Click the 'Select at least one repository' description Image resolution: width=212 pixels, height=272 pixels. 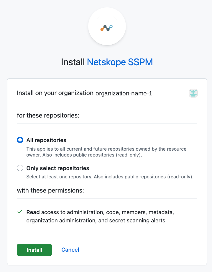[x=110, y=177]
